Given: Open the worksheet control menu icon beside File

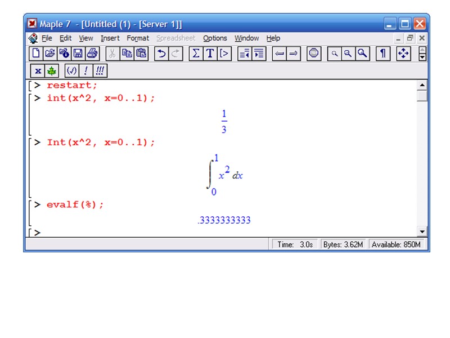Looking at the screenshot, I should [x=33, y=38].
